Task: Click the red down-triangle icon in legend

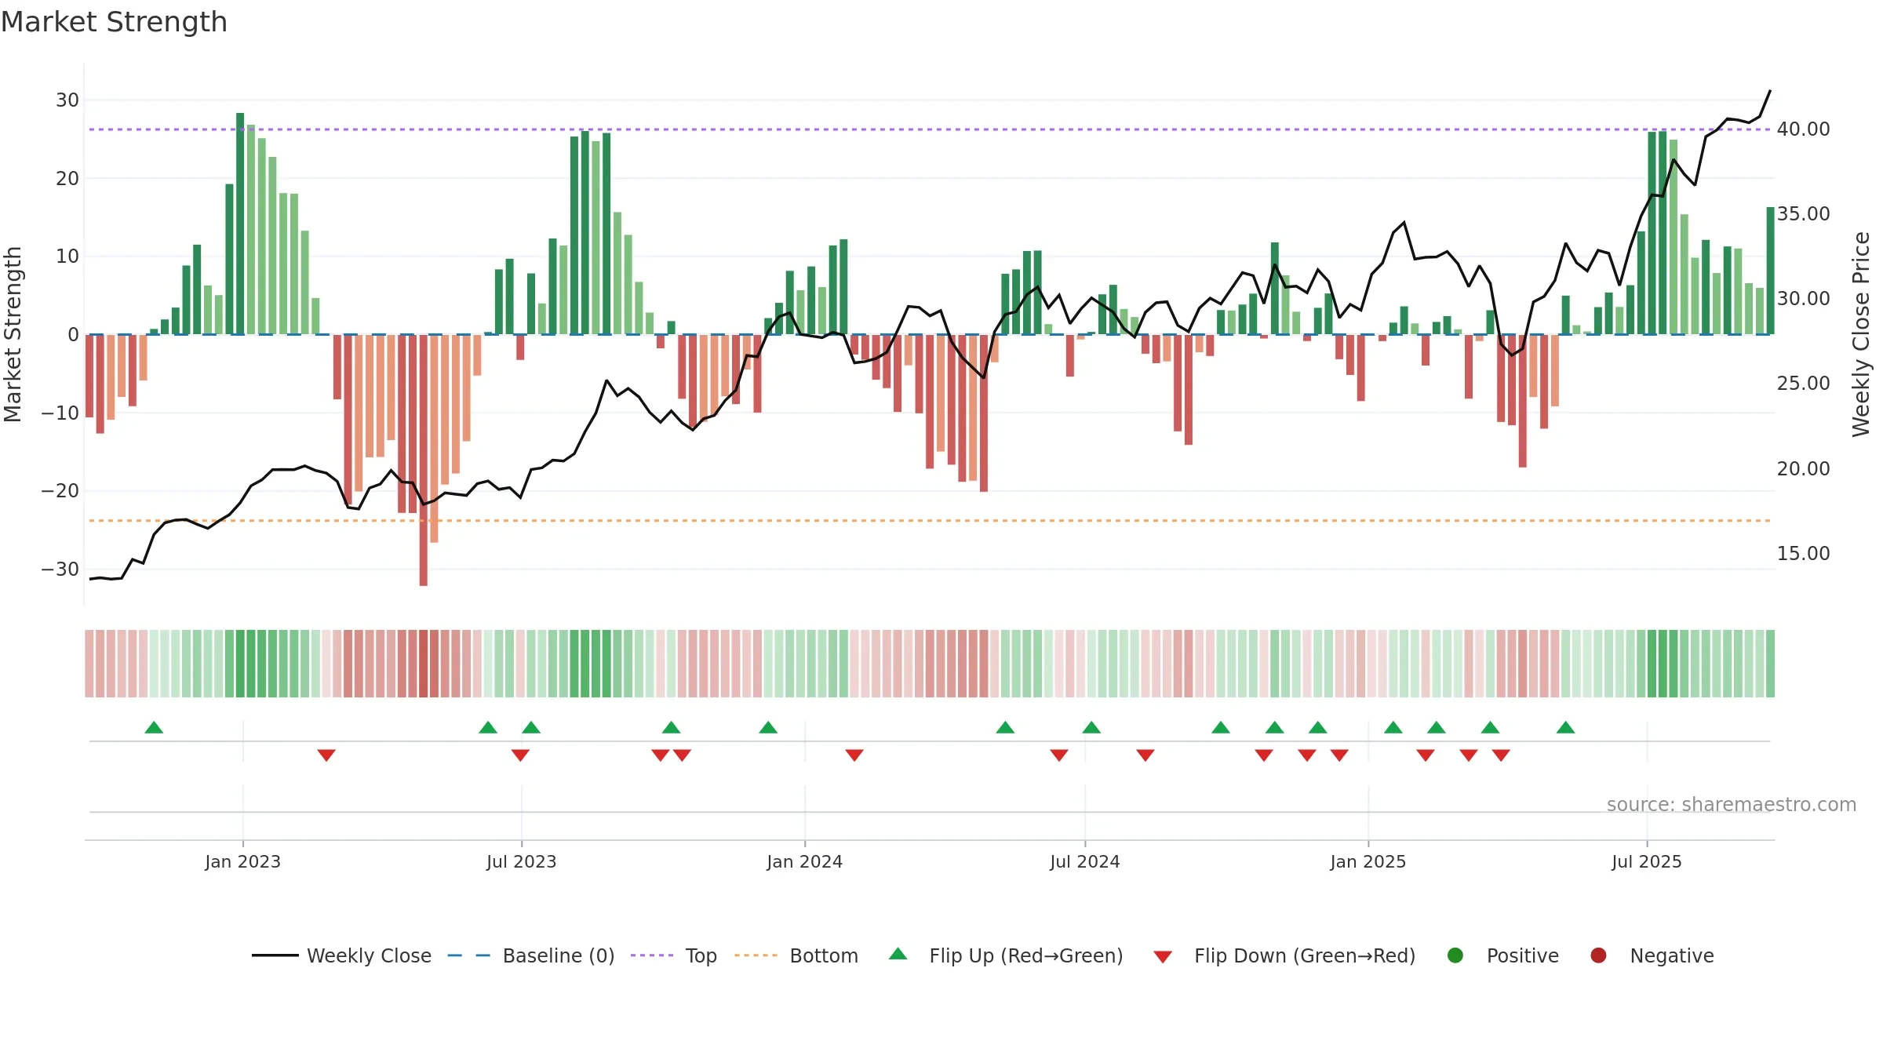Action: [1163, 956]
